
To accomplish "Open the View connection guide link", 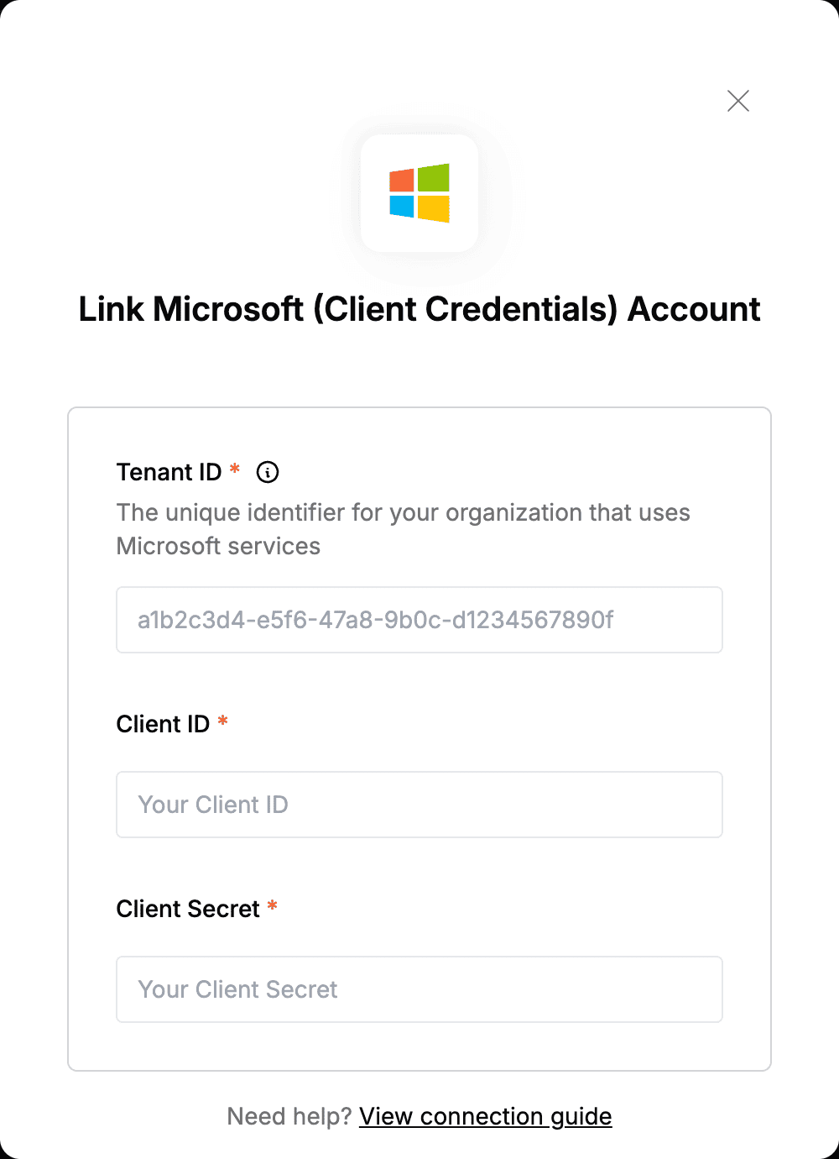I will pyautogui.click(x=486, y=1116).
